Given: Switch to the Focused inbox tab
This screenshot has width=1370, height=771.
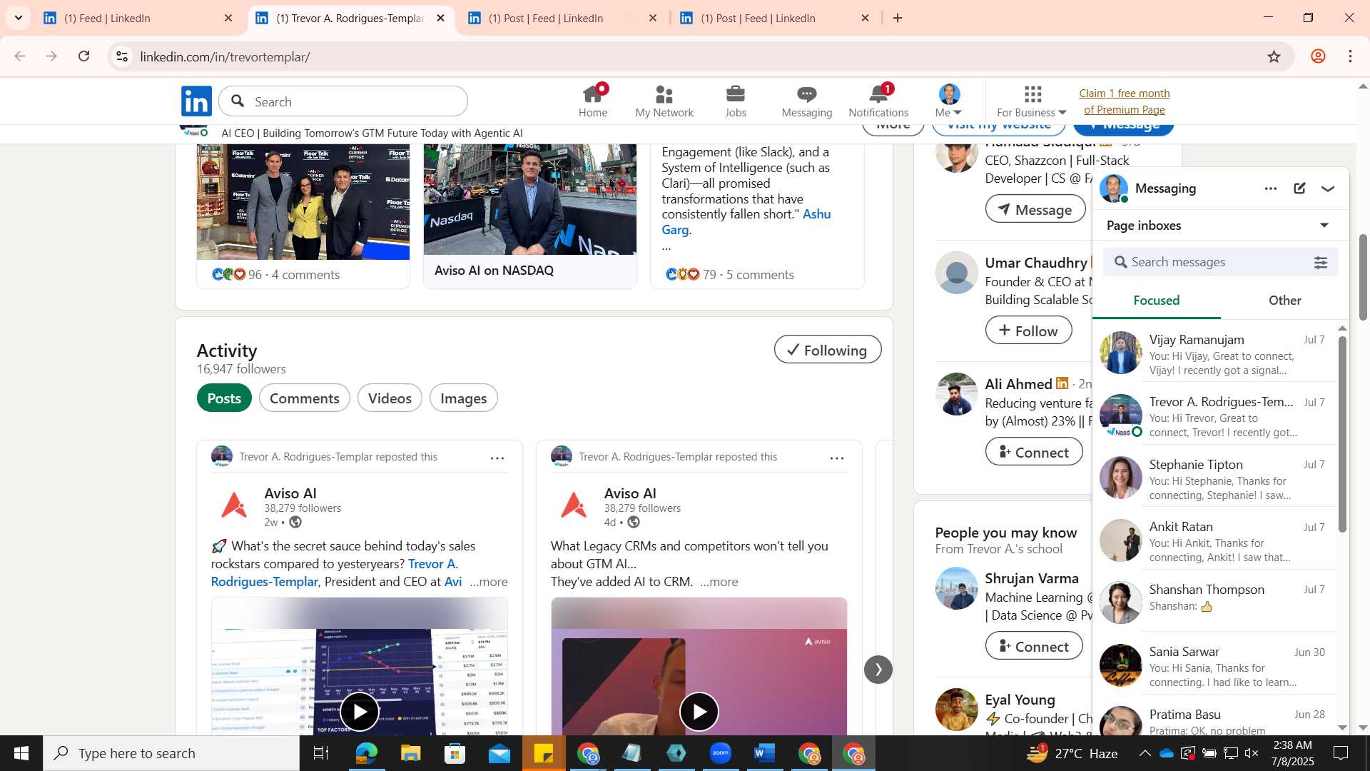Looking at the screenshot, I should pyautogui.click(x=1156, y=301).
